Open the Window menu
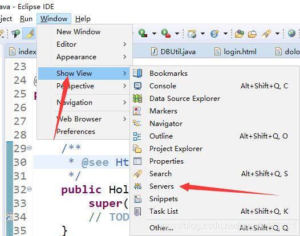This screenshot has height=236, width=300. 54,19
